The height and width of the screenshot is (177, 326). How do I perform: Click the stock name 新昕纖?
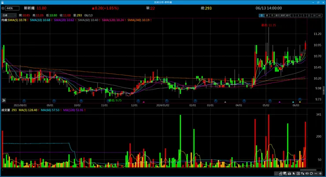coord(29,8)
